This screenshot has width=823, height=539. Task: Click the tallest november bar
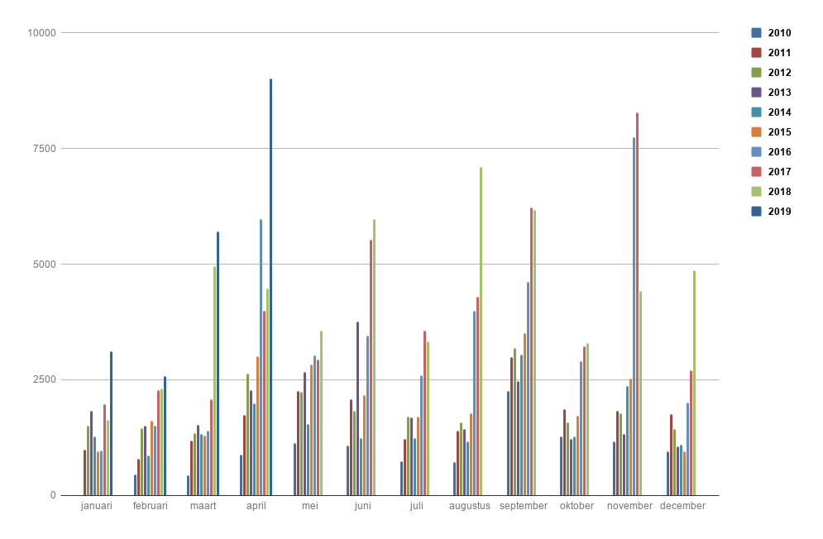[x=637, y=306]
